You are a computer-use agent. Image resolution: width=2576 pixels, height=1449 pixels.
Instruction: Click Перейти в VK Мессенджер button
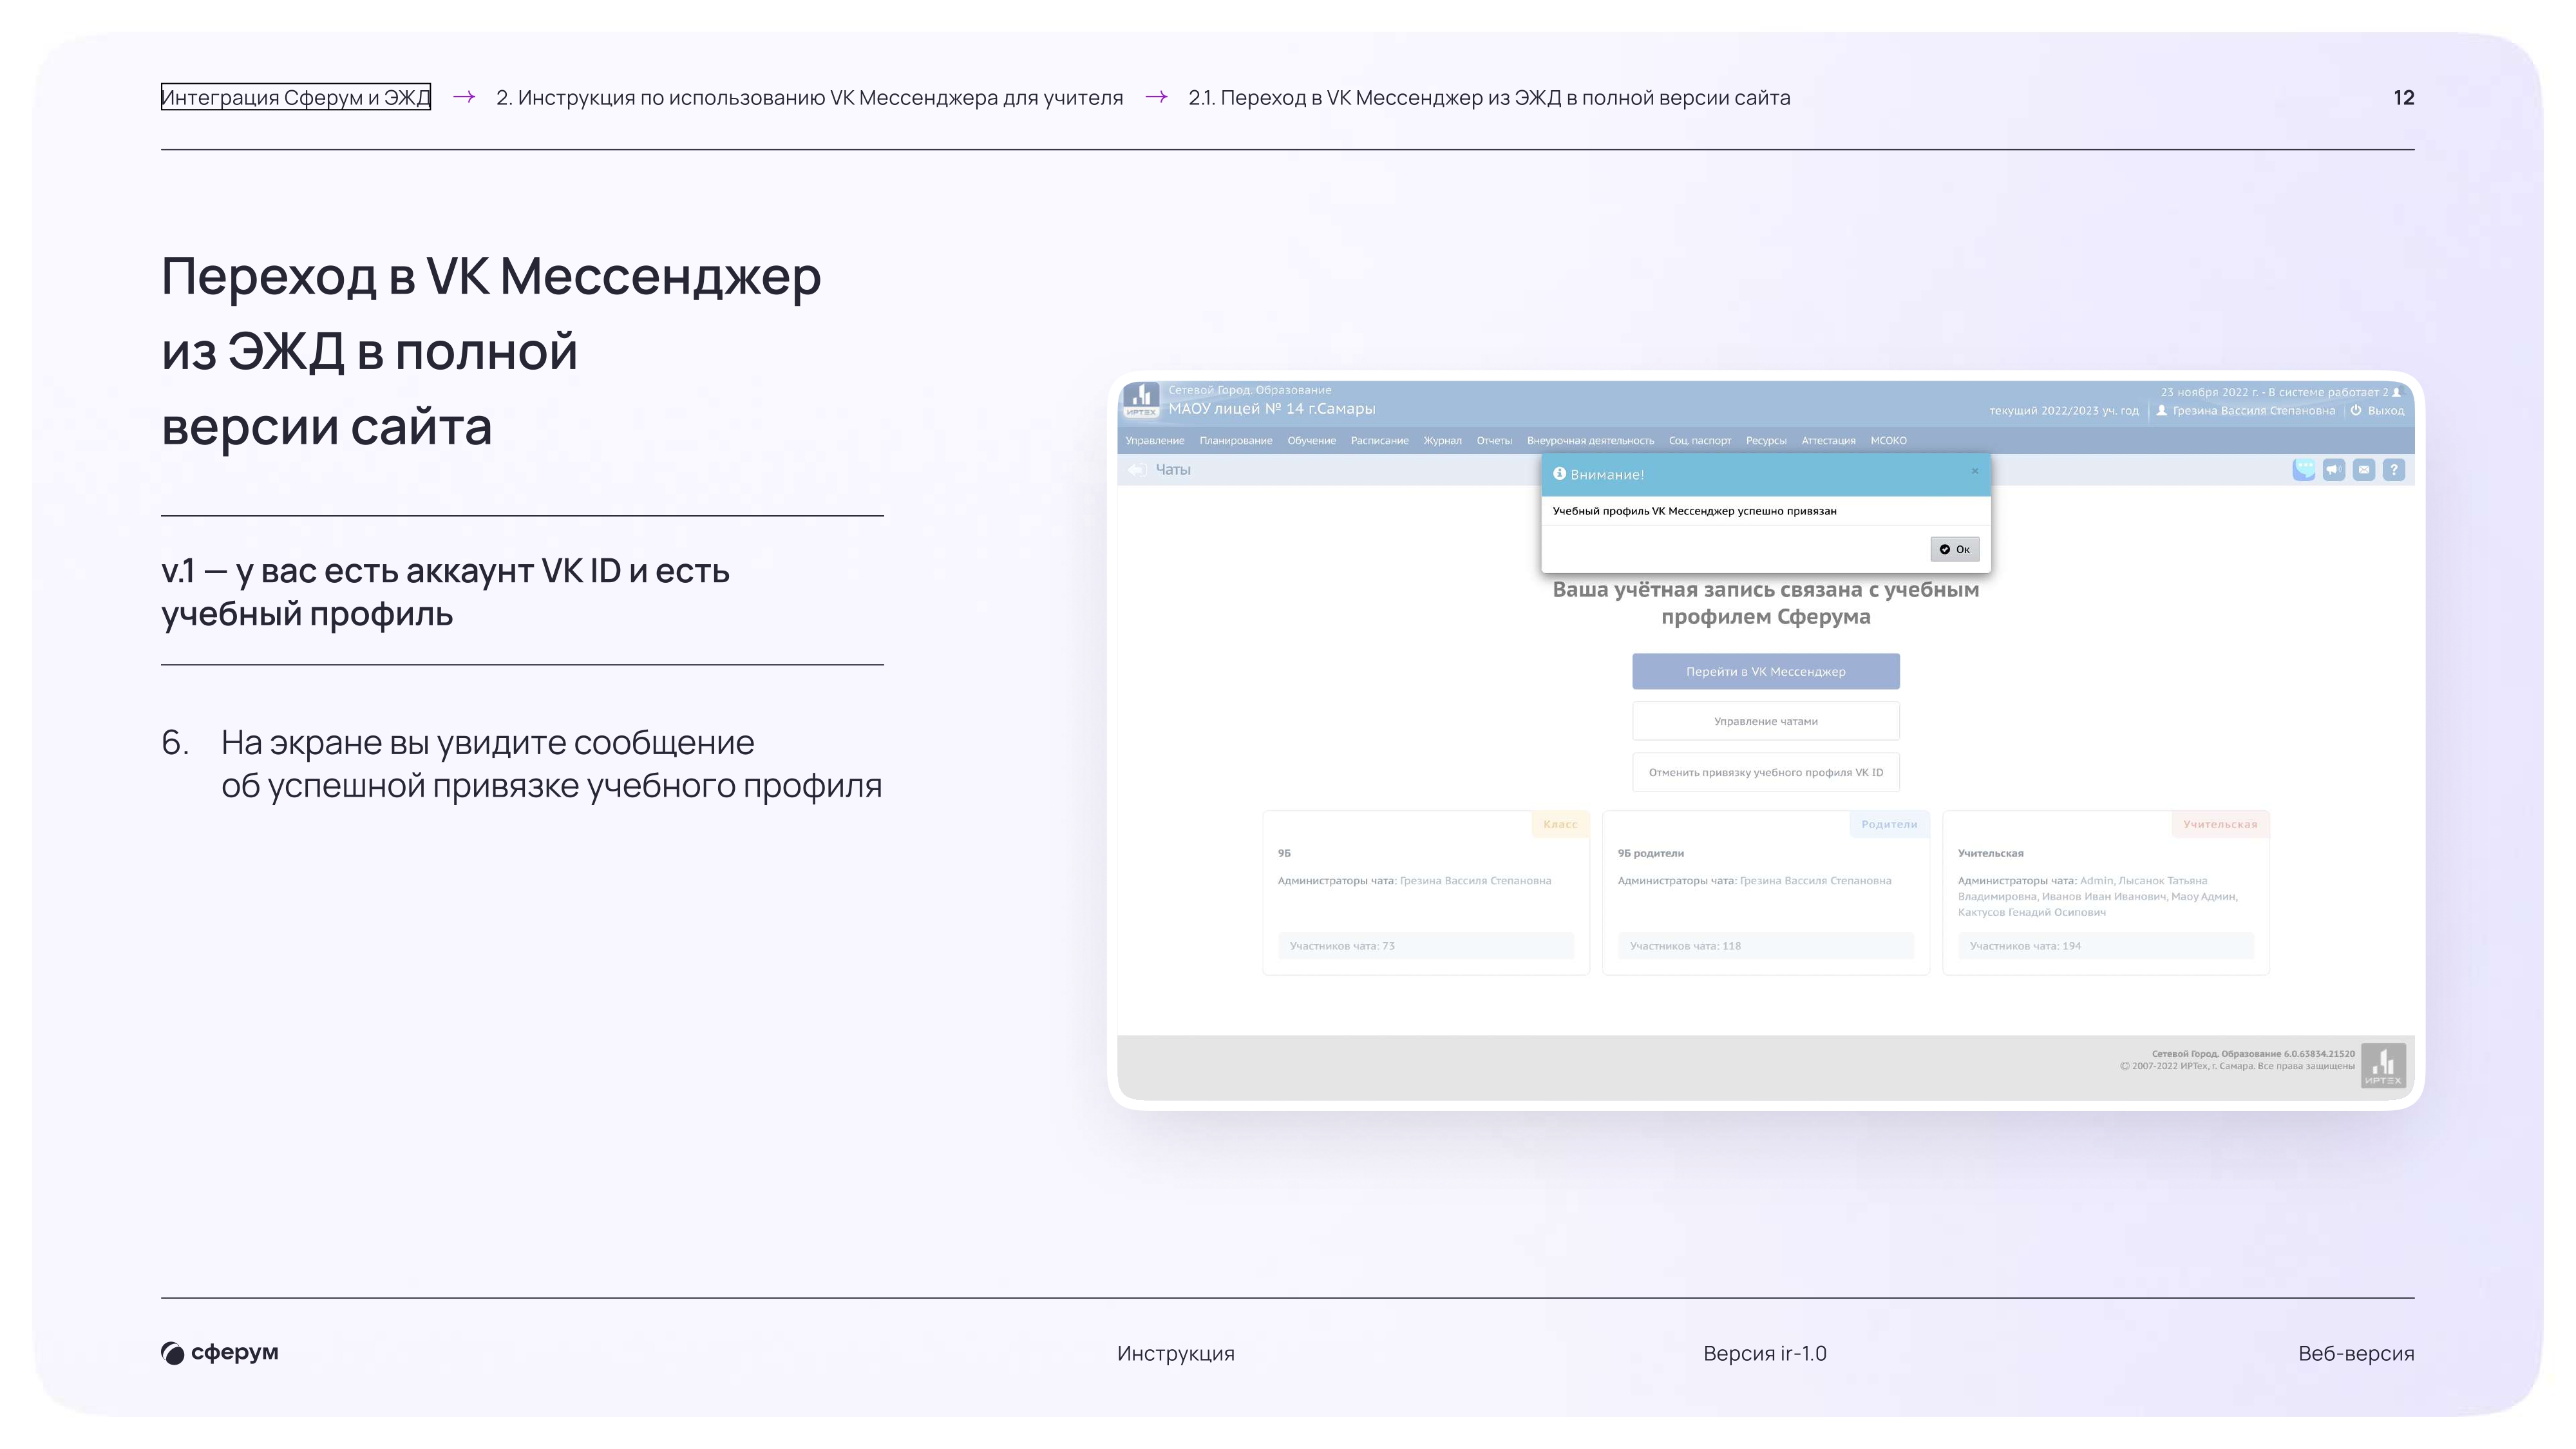point(1766,672)
